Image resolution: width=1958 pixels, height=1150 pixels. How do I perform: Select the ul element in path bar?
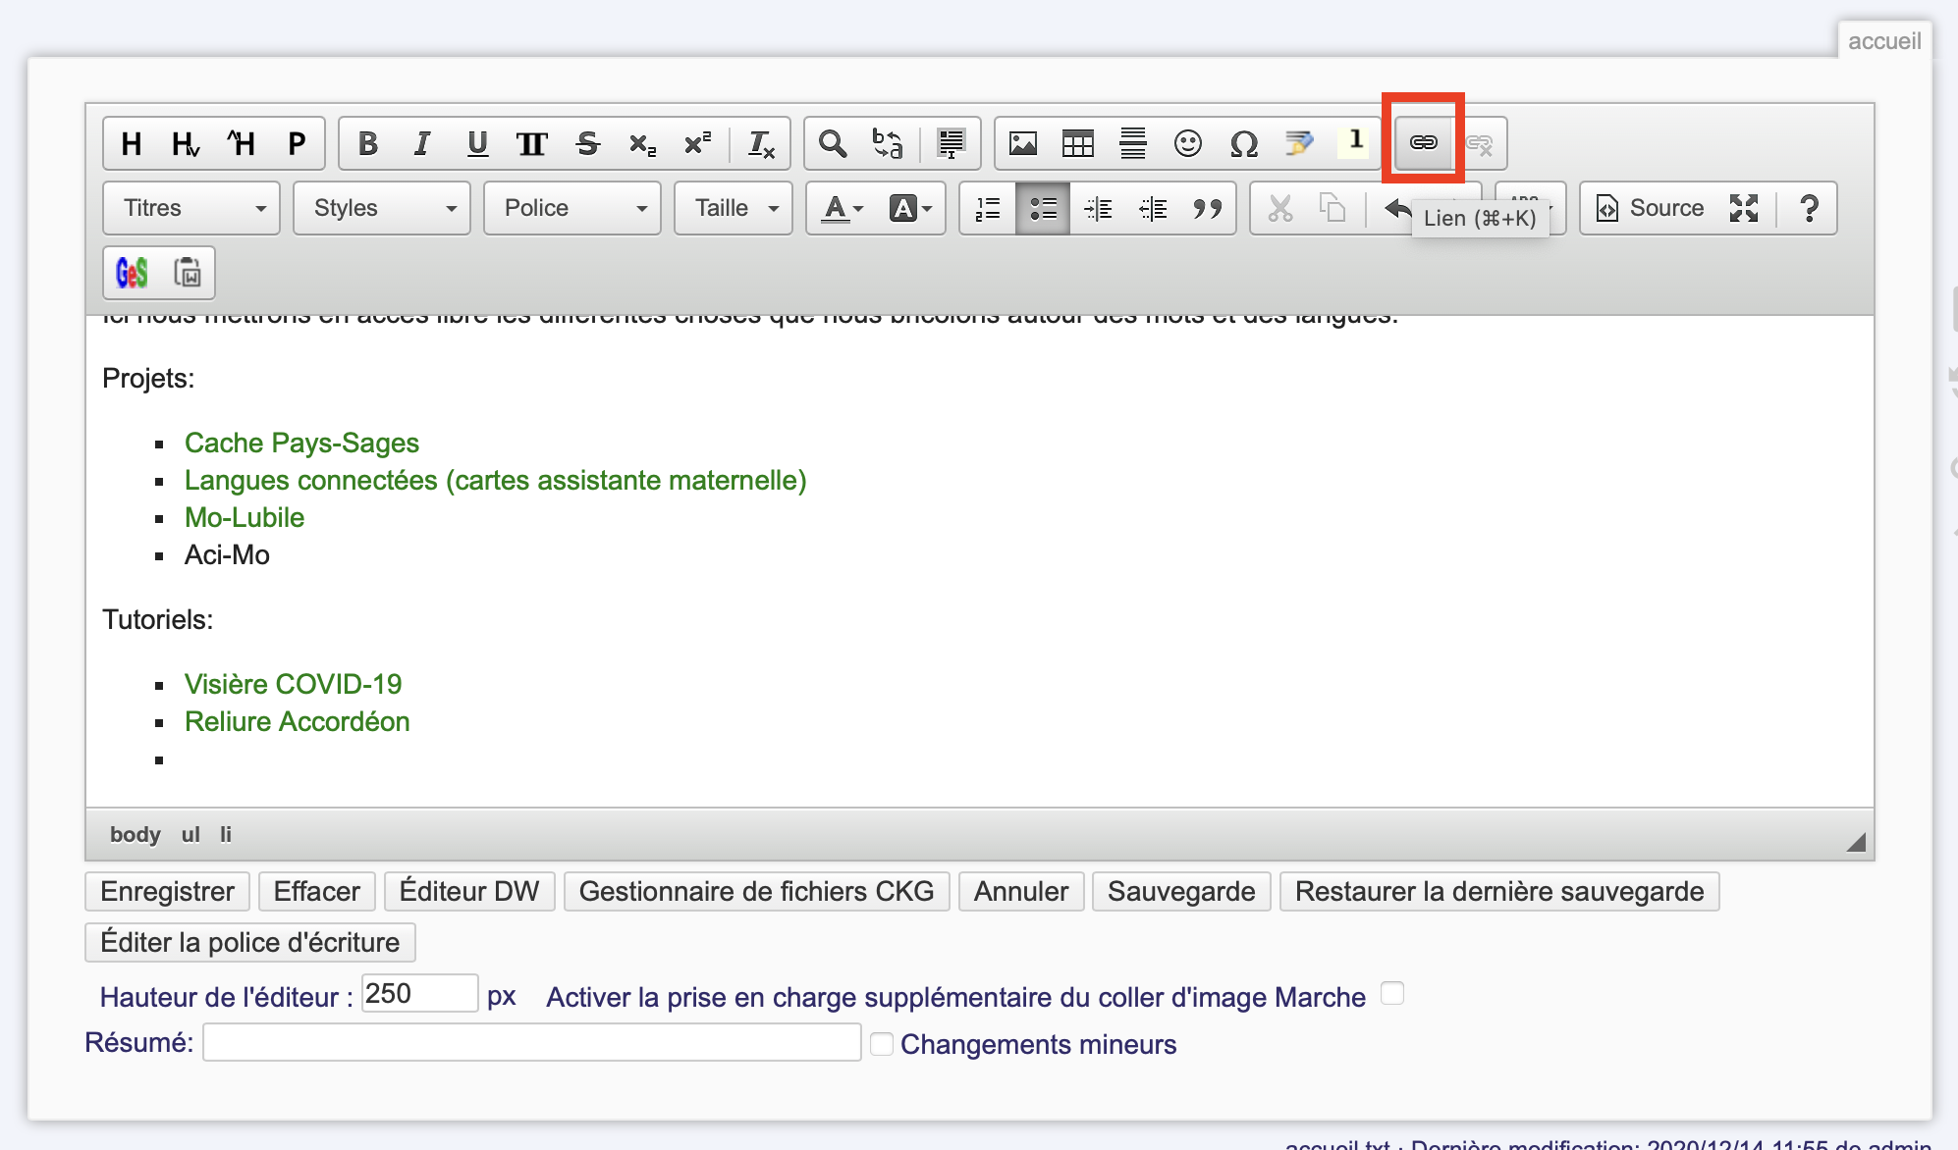click(x=190, y=835)
